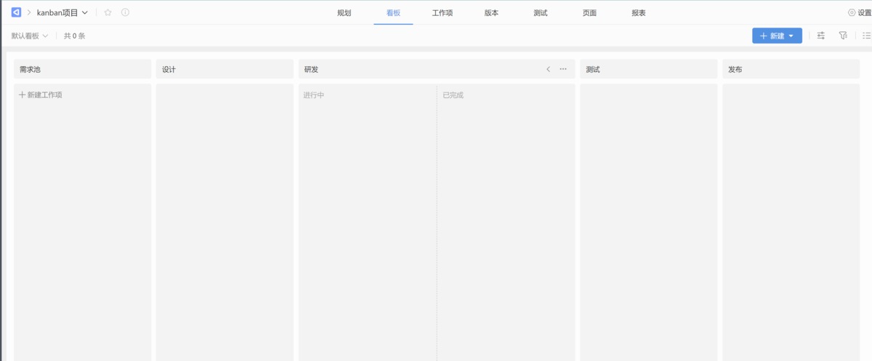Click the blue app logo icon
Viewport: 872px width, 361px height.
16,12
